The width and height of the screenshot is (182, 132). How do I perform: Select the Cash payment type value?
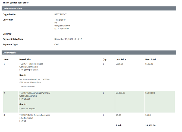coord(57,44)
